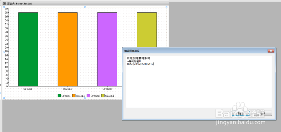Viewport: 281px width, 132px height.
Task: Click Group3 label under the x-axis
Action: [x=107, y=89]
